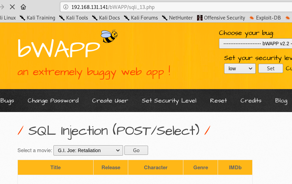Open the Kali Forums bookmark
Image resolution: width=292 pixels, height=184 pixels.
pyautogui.click(x=141, y=18)
